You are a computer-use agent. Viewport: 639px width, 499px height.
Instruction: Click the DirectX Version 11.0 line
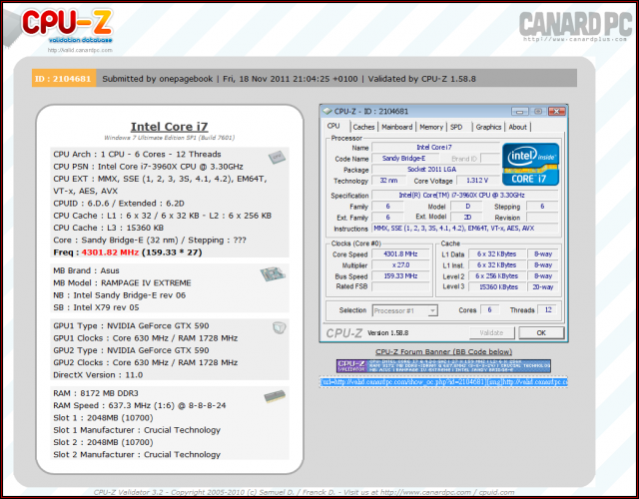coord(98,375)
